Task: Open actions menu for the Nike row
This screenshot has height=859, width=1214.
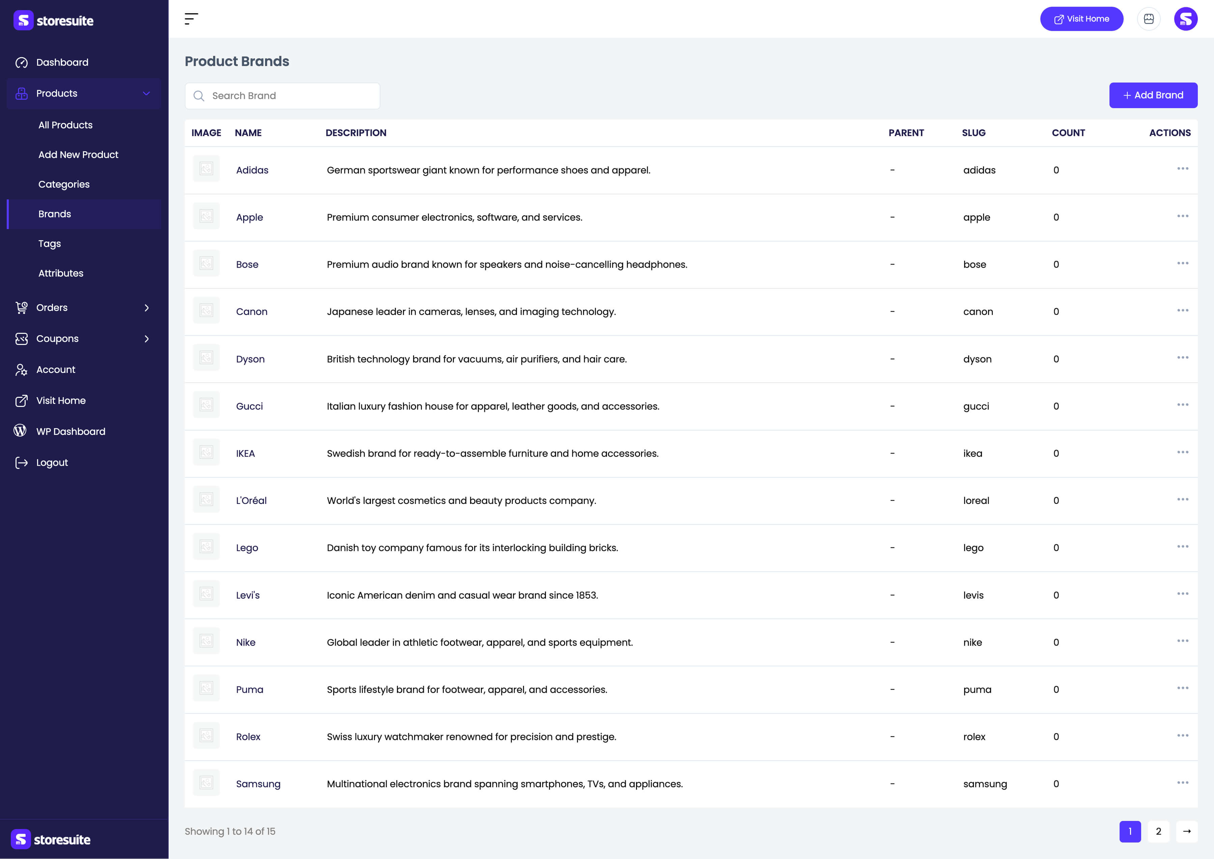Action: pos(1182,641)
